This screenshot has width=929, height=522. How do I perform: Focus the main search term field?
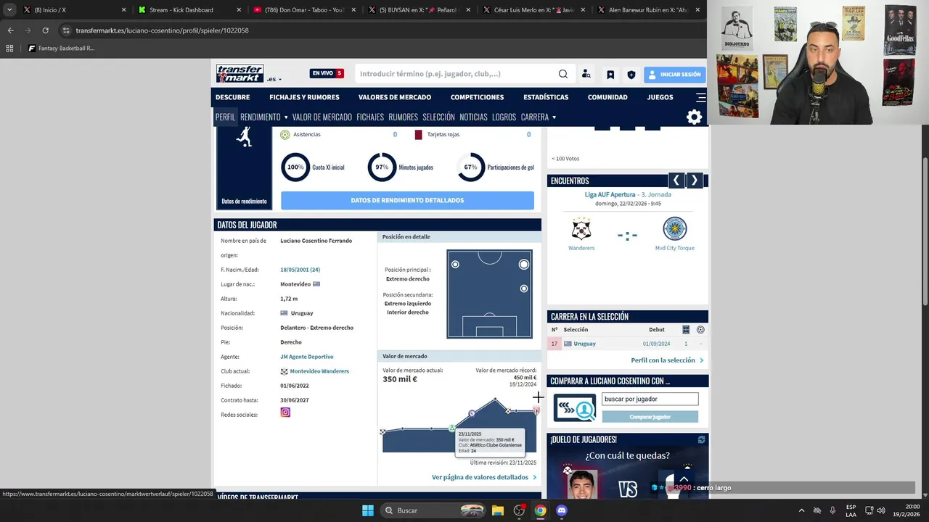pos(456,74)
